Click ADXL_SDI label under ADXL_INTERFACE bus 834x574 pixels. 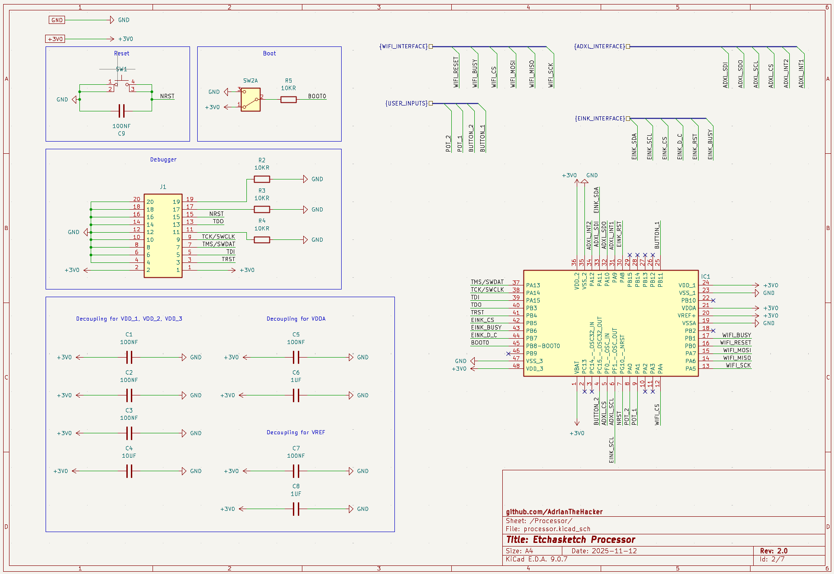coord(725,75)
